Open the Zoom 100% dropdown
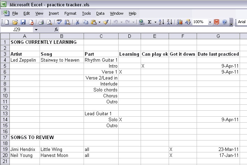The image size is (247, 165). 210,22
